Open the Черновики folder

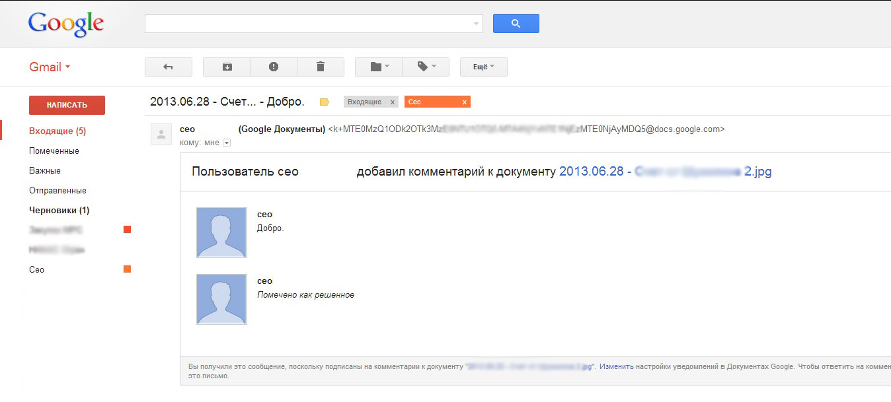point(60,210)
